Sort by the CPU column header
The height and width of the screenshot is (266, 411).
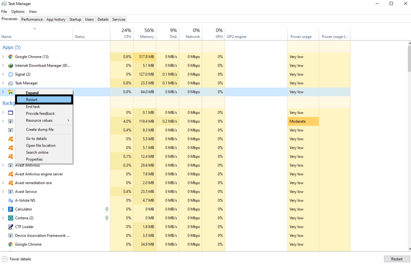click(122, 33)
